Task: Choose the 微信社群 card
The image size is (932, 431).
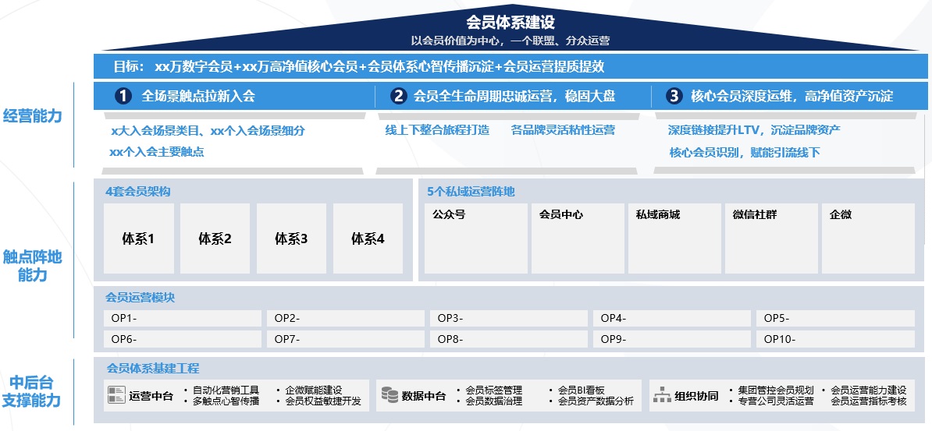Action: 770,238
